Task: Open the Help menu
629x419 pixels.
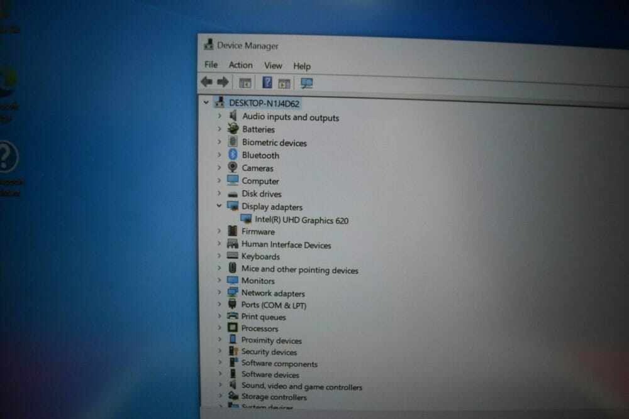Action: [x=302, y=66]
